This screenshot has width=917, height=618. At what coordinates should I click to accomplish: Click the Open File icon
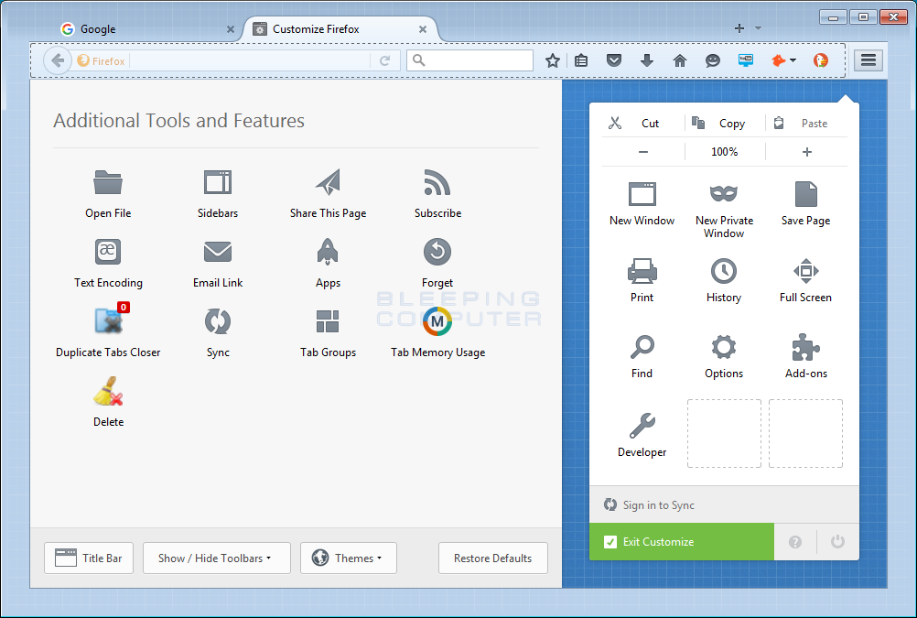point(108,182)
